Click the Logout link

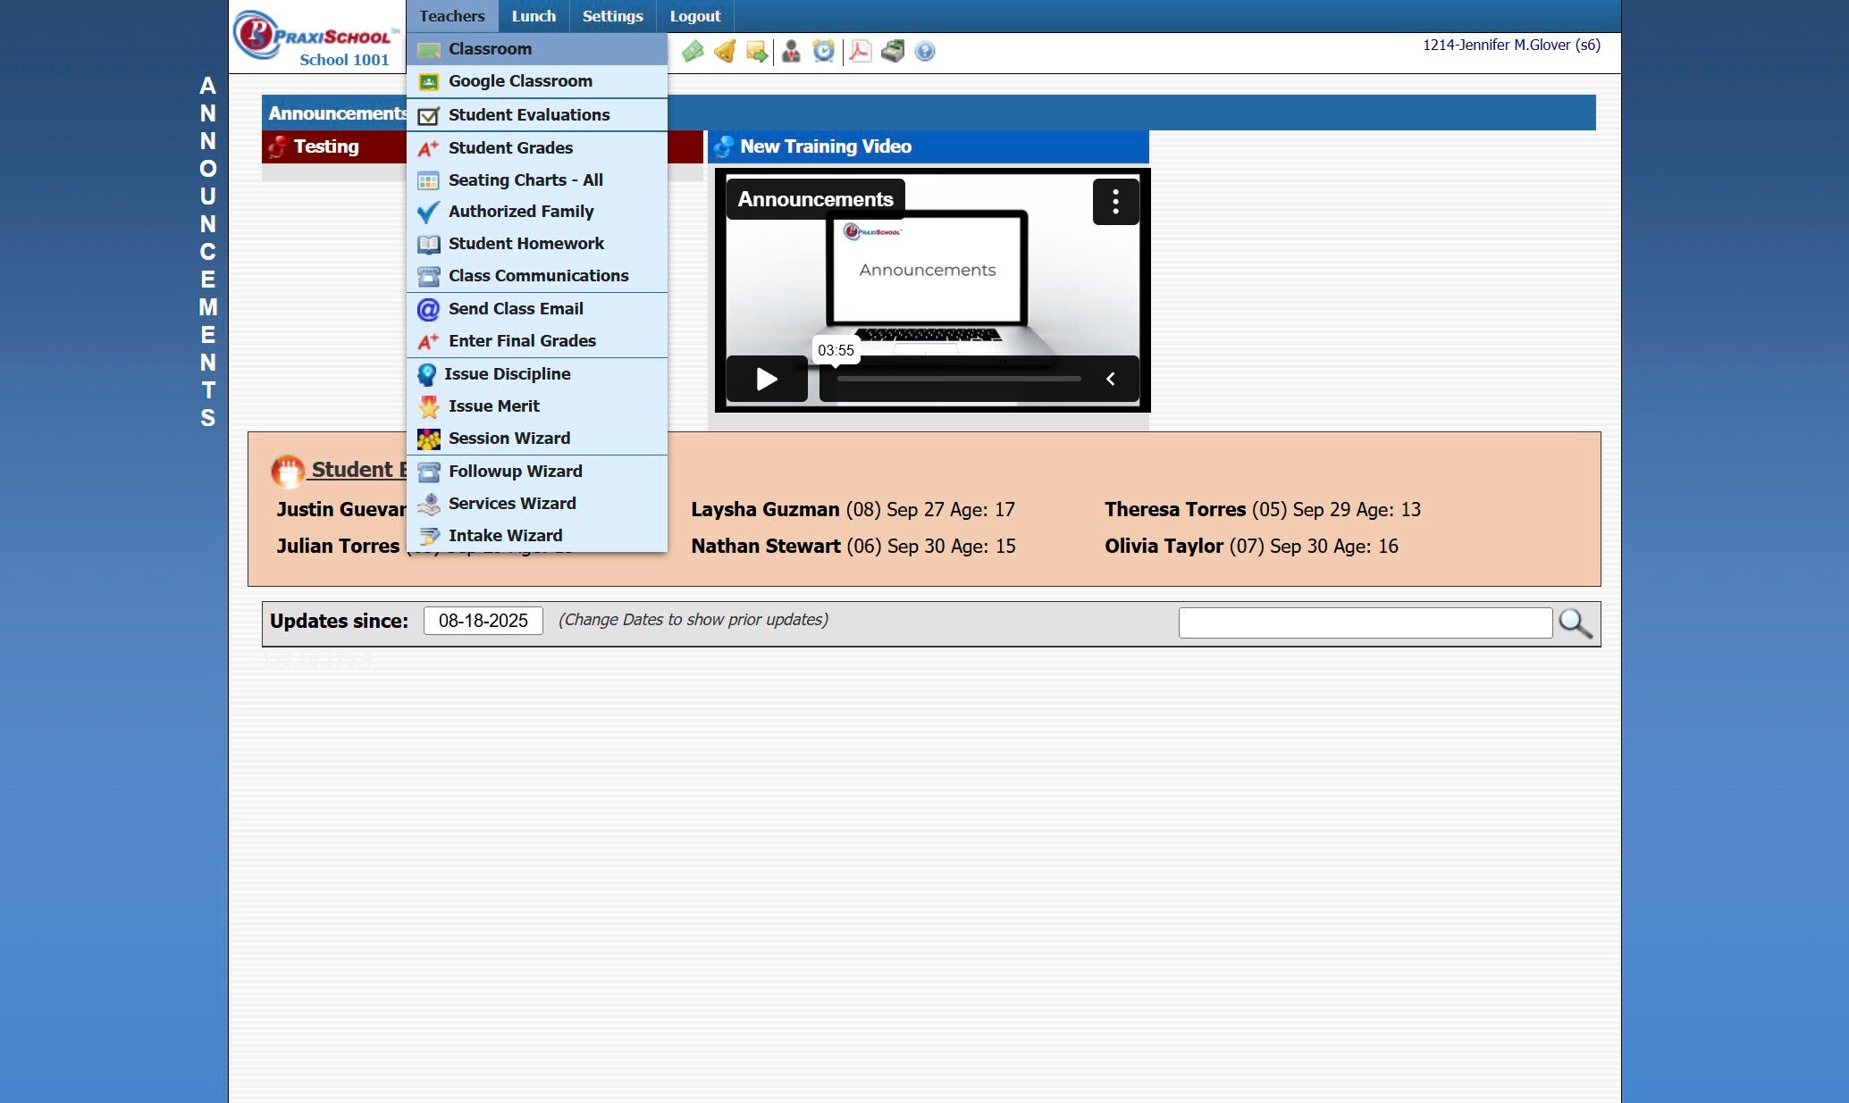(694, 16)
